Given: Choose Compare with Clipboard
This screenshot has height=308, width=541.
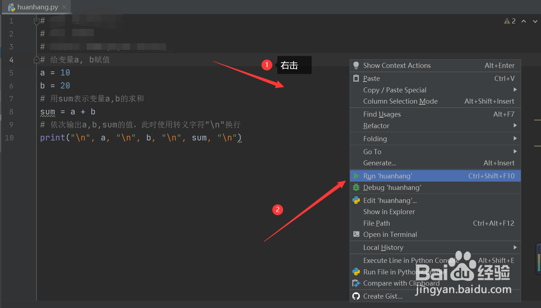Looking at the screenshot, I should coord(435,283).
